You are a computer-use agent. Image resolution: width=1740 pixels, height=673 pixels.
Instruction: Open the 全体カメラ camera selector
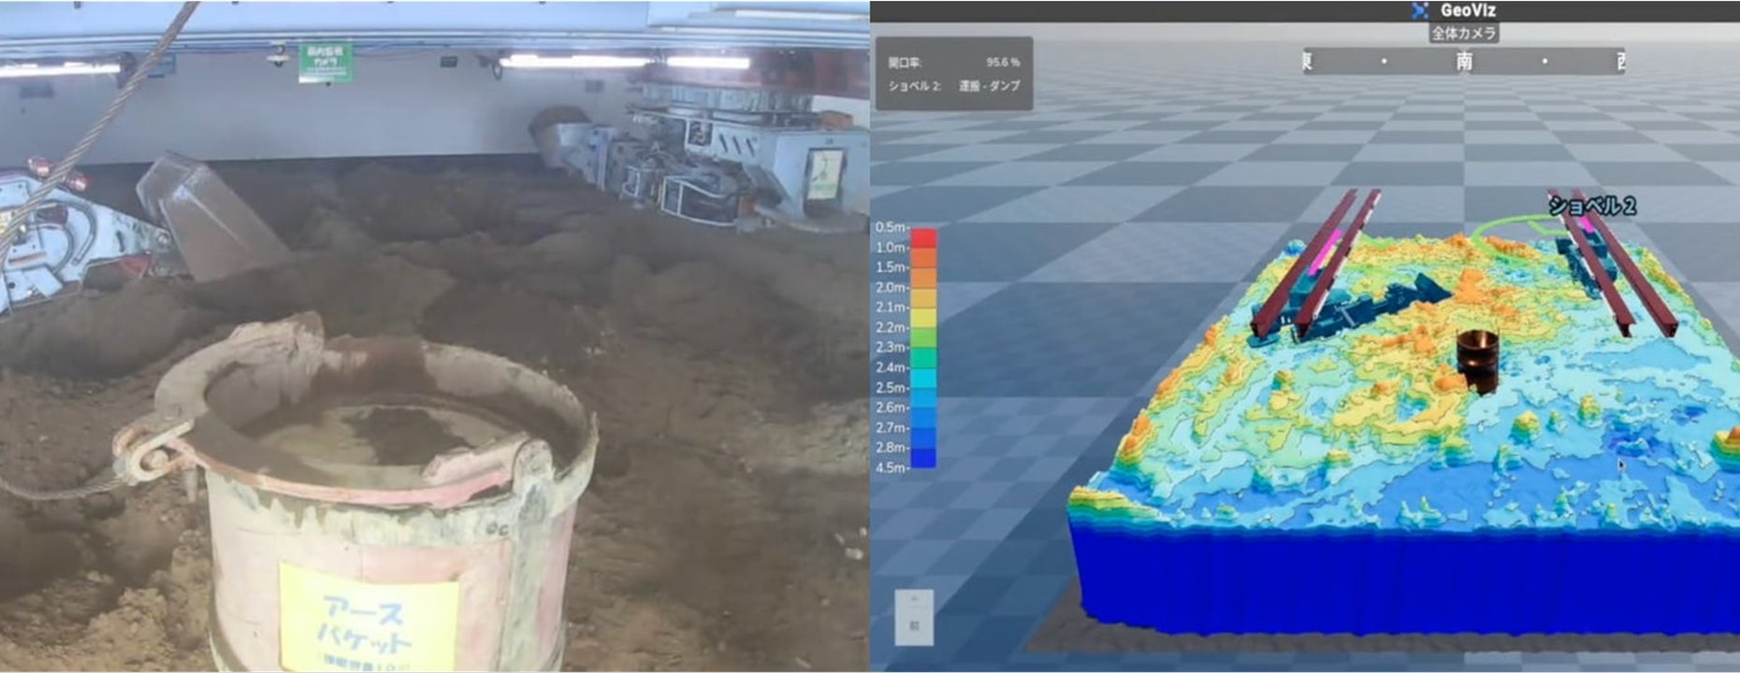1464,34
